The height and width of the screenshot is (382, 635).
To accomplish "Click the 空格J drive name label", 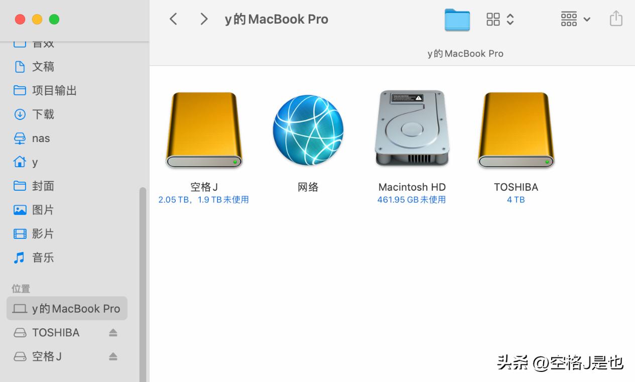I will (204, 187).
